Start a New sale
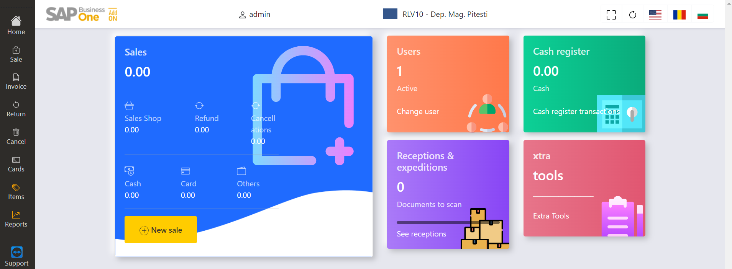Viewport: 732px width, 269px height. (x=161, y=230)
